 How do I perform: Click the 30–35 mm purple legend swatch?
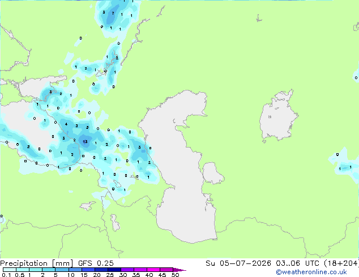[127, 270]
